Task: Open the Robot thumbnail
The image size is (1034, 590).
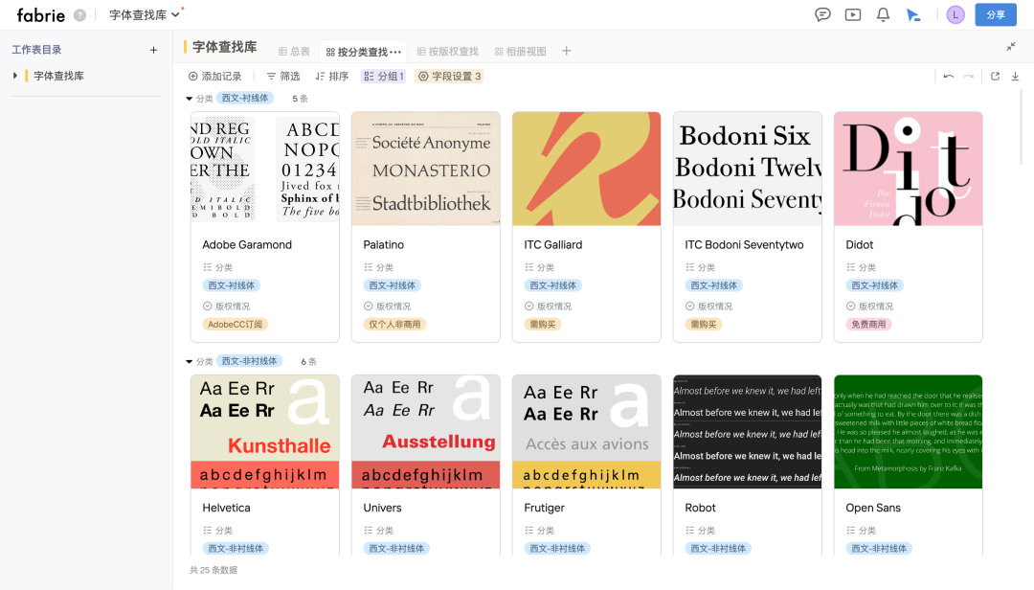Action: coord(748,432)
